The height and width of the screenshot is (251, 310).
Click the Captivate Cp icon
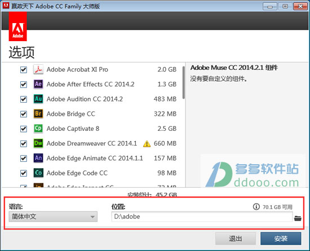click(38, 129)
